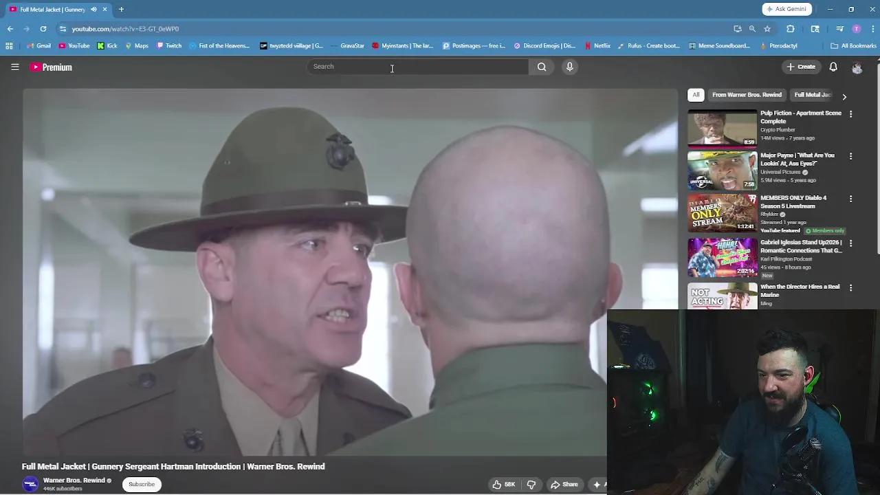880x495 pixels.
Task: Open the Chrome three-dot menu
Action: point(873,29)
